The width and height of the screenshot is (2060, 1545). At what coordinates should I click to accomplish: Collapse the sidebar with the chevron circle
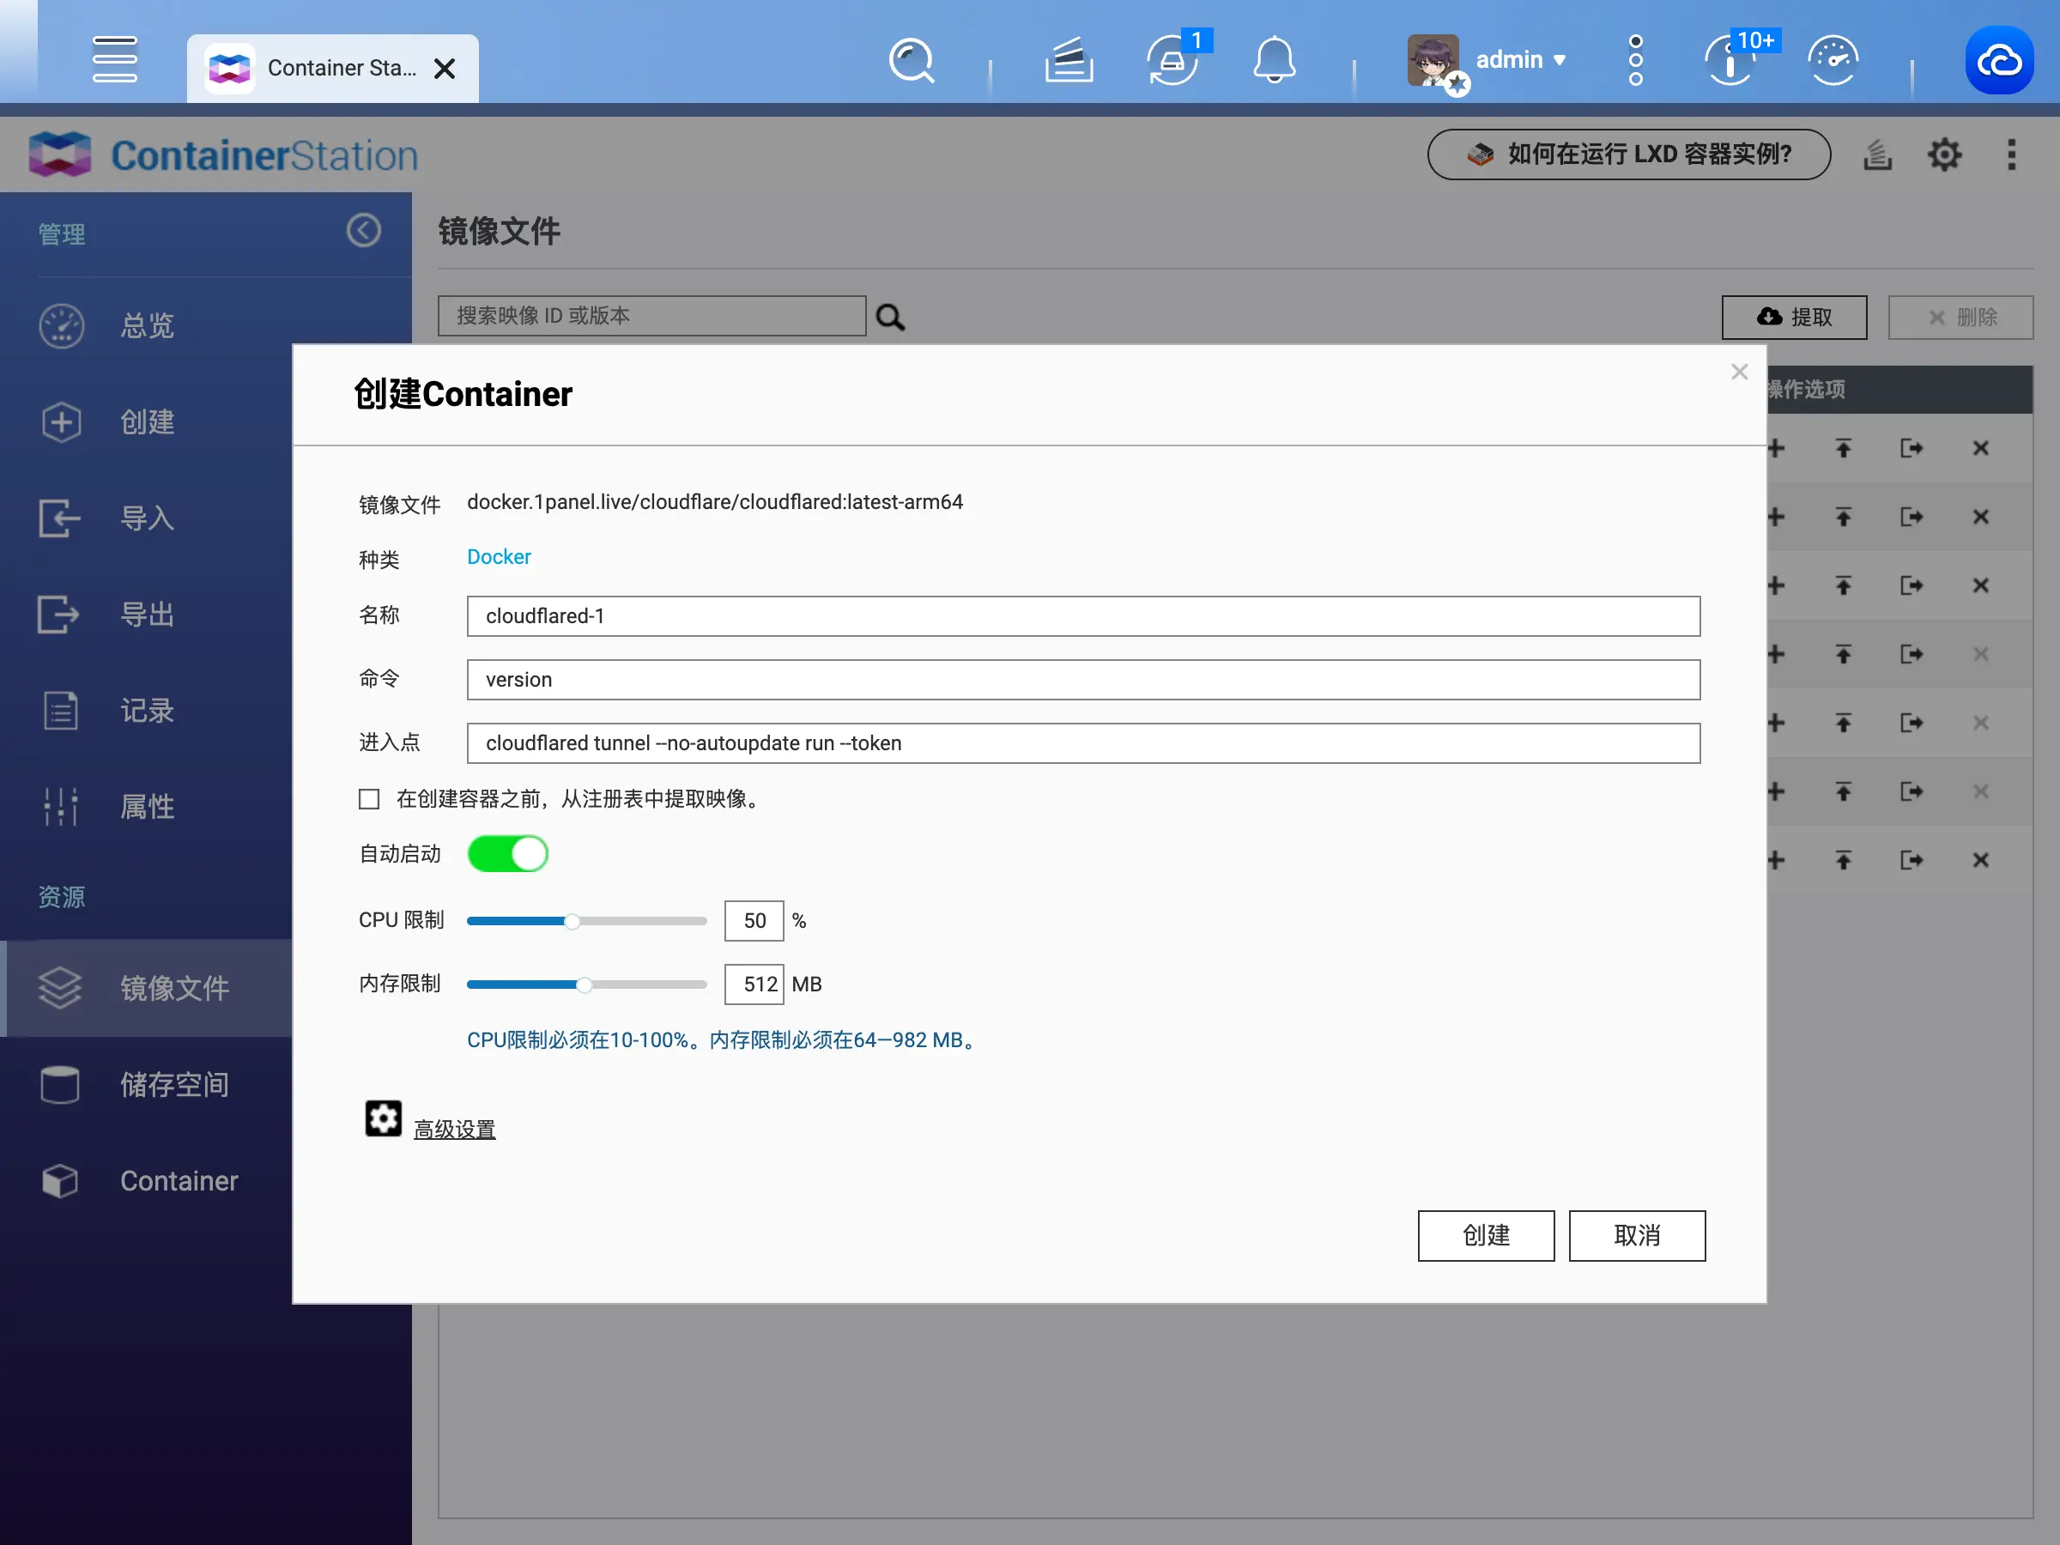[x=363, y=230]
